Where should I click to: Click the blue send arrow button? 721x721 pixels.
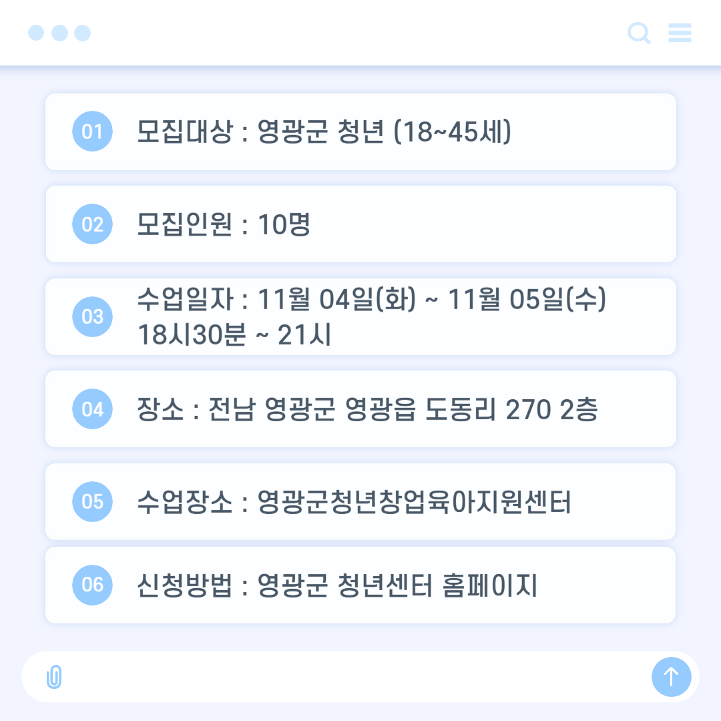tap(672, 677)
